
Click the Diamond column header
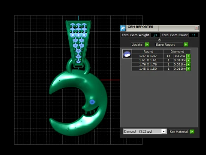click(x=177, y=52)
